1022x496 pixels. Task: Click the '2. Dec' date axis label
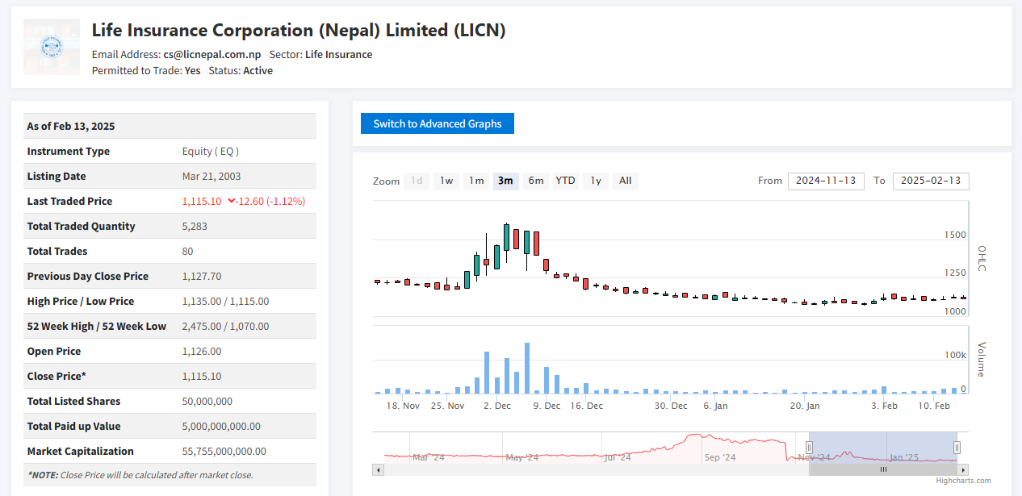pyautogui.click(x=497, y=406)
